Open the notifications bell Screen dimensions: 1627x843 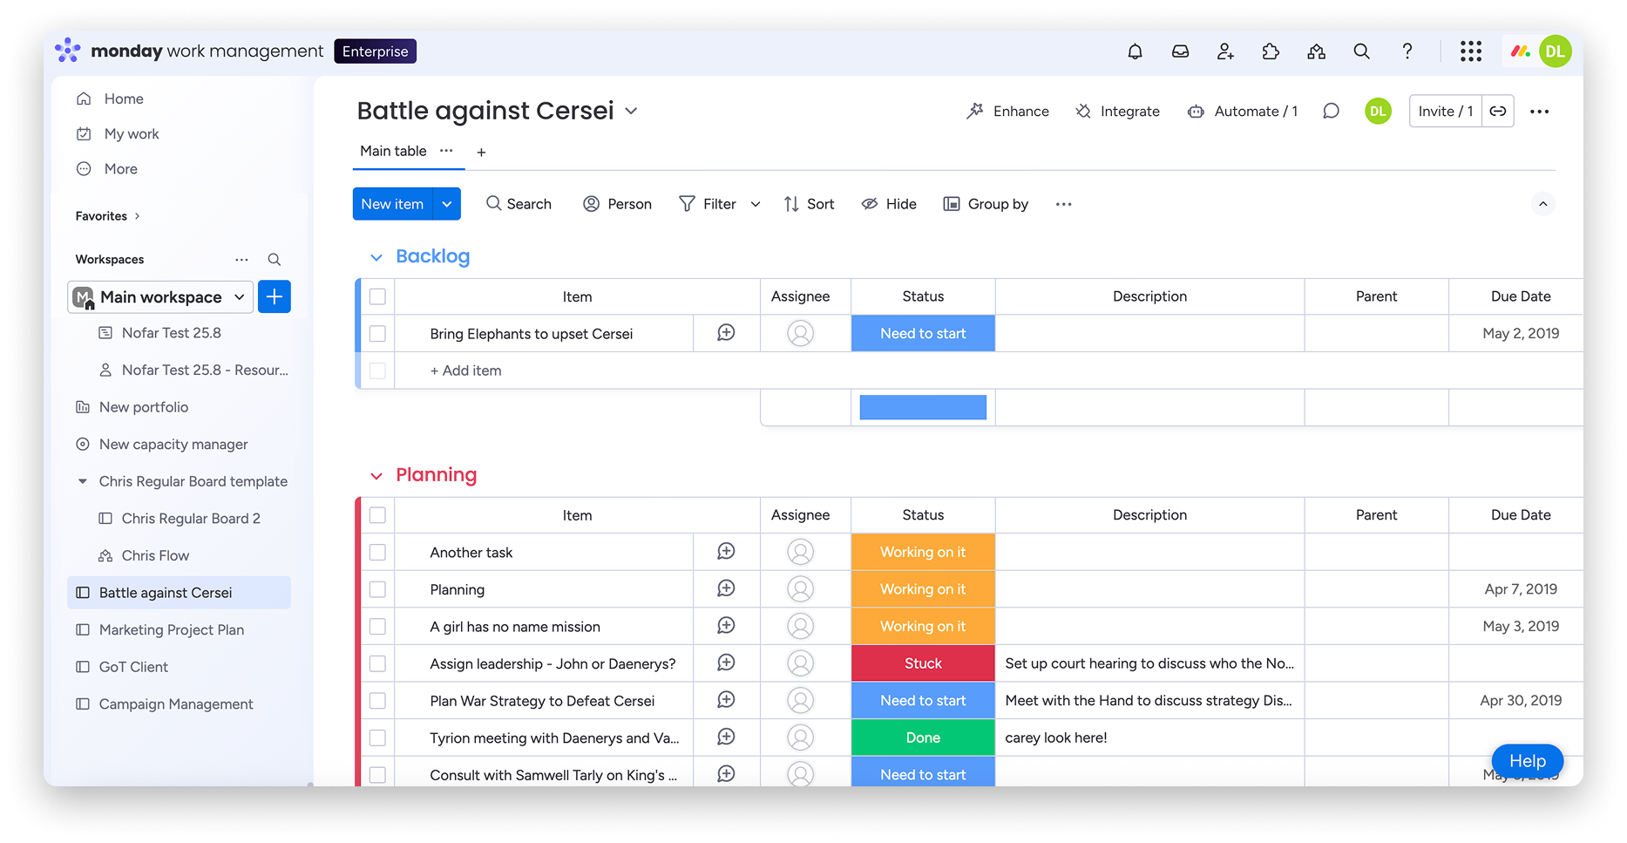pos(1135,51)
